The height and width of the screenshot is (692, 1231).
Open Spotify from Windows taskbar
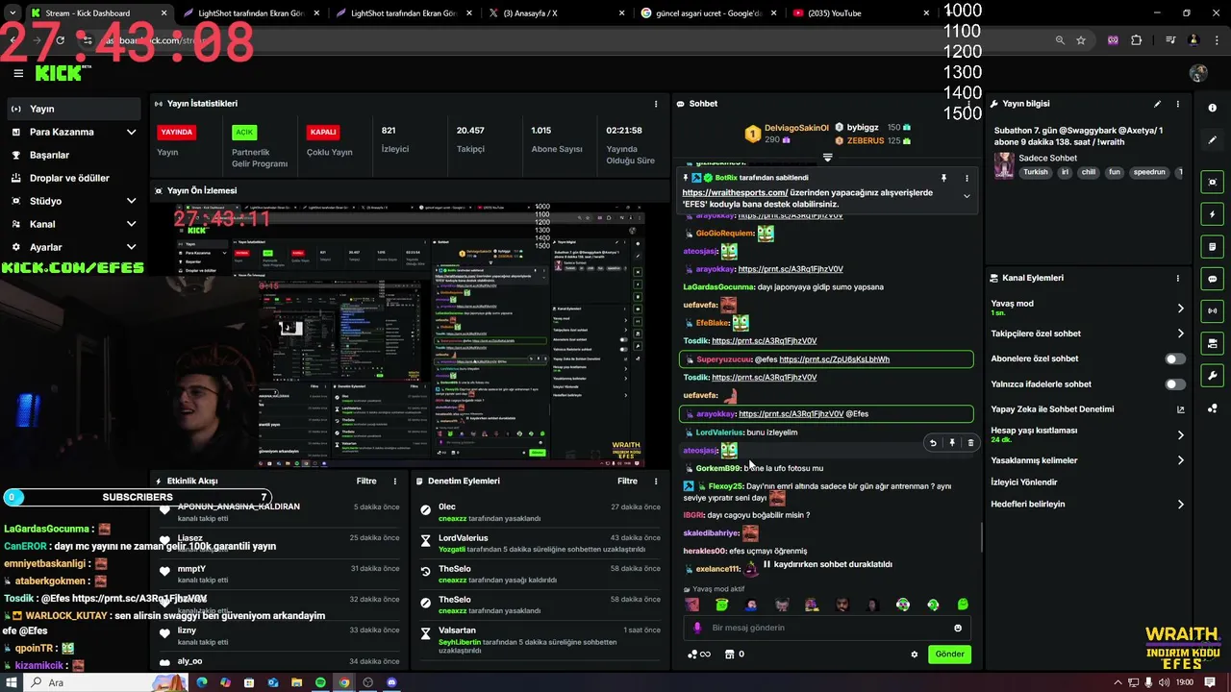click(320, 682)
